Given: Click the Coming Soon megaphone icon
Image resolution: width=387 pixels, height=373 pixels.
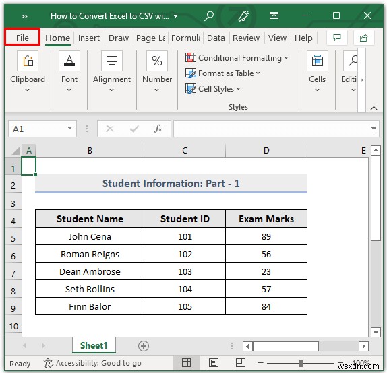Looking at the screenshot, I should tap(243, 15).
